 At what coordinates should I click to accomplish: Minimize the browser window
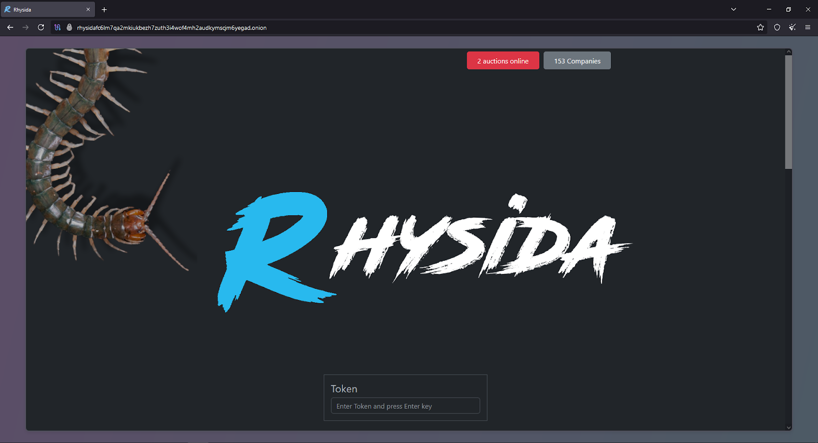tap(769, 9)
